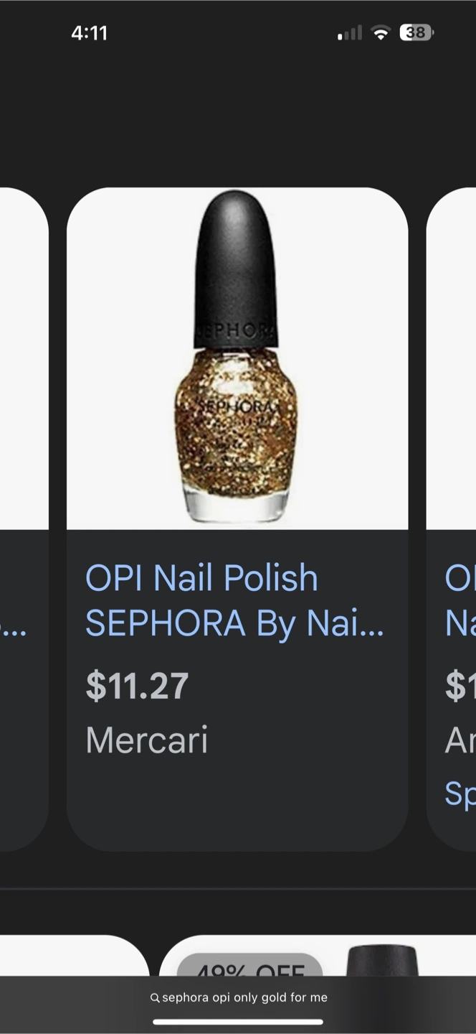Open the gold glitter Sephora polish image
Screen dimensions: 476x1034
(237, 358)
